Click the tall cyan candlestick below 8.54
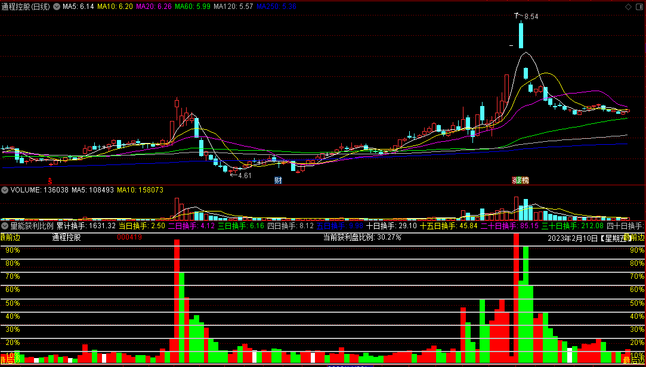 click(x=521, y=35)
